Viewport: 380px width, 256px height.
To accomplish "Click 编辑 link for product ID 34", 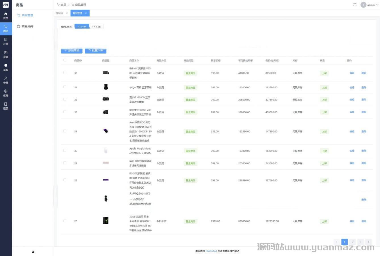I will pyautogui.click(x=352, y=88).
